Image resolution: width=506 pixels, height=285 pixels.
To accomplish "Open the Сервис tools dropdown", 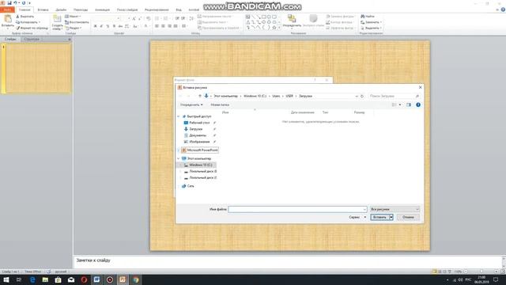I will pos(357,217).
